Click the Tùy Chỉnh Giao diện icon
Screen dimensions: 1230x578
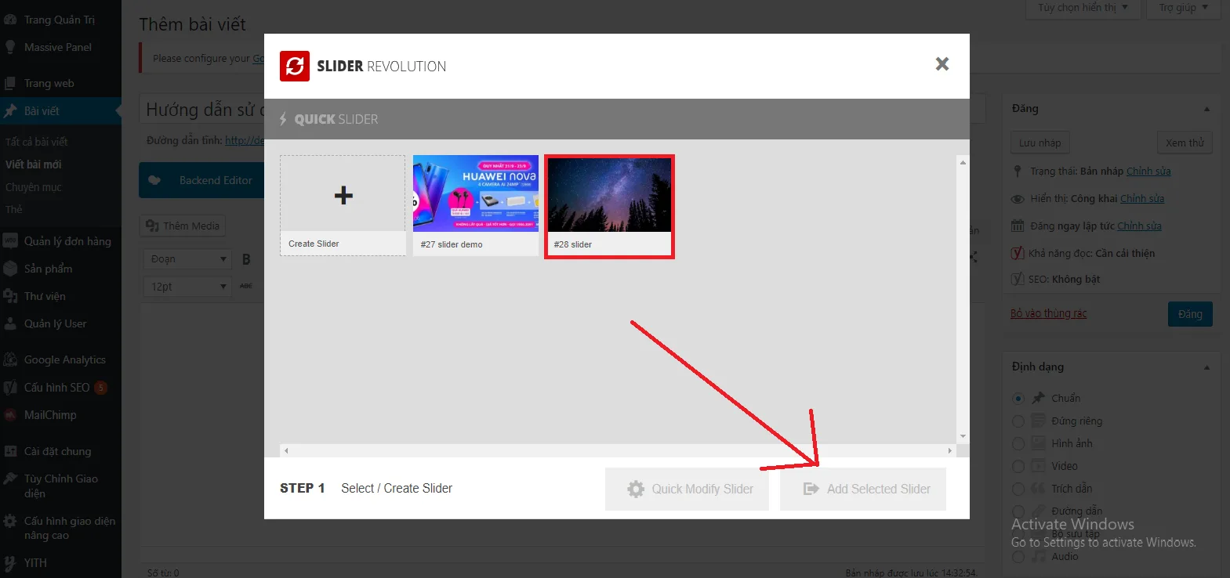10,479
